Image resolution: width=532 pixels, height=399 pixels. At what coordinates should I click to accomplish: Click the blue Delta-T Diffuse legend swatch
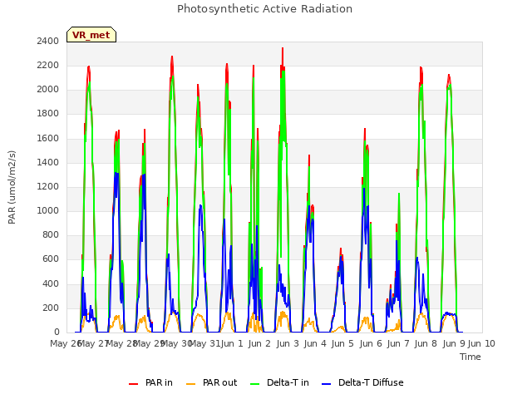point(326,384)
